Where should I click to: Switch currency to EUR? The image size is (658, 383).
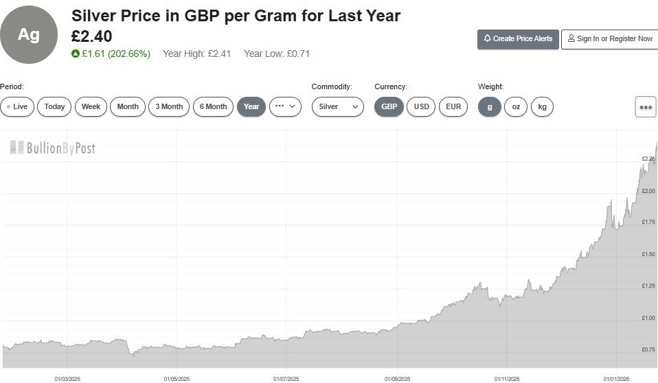coord(453,107)
